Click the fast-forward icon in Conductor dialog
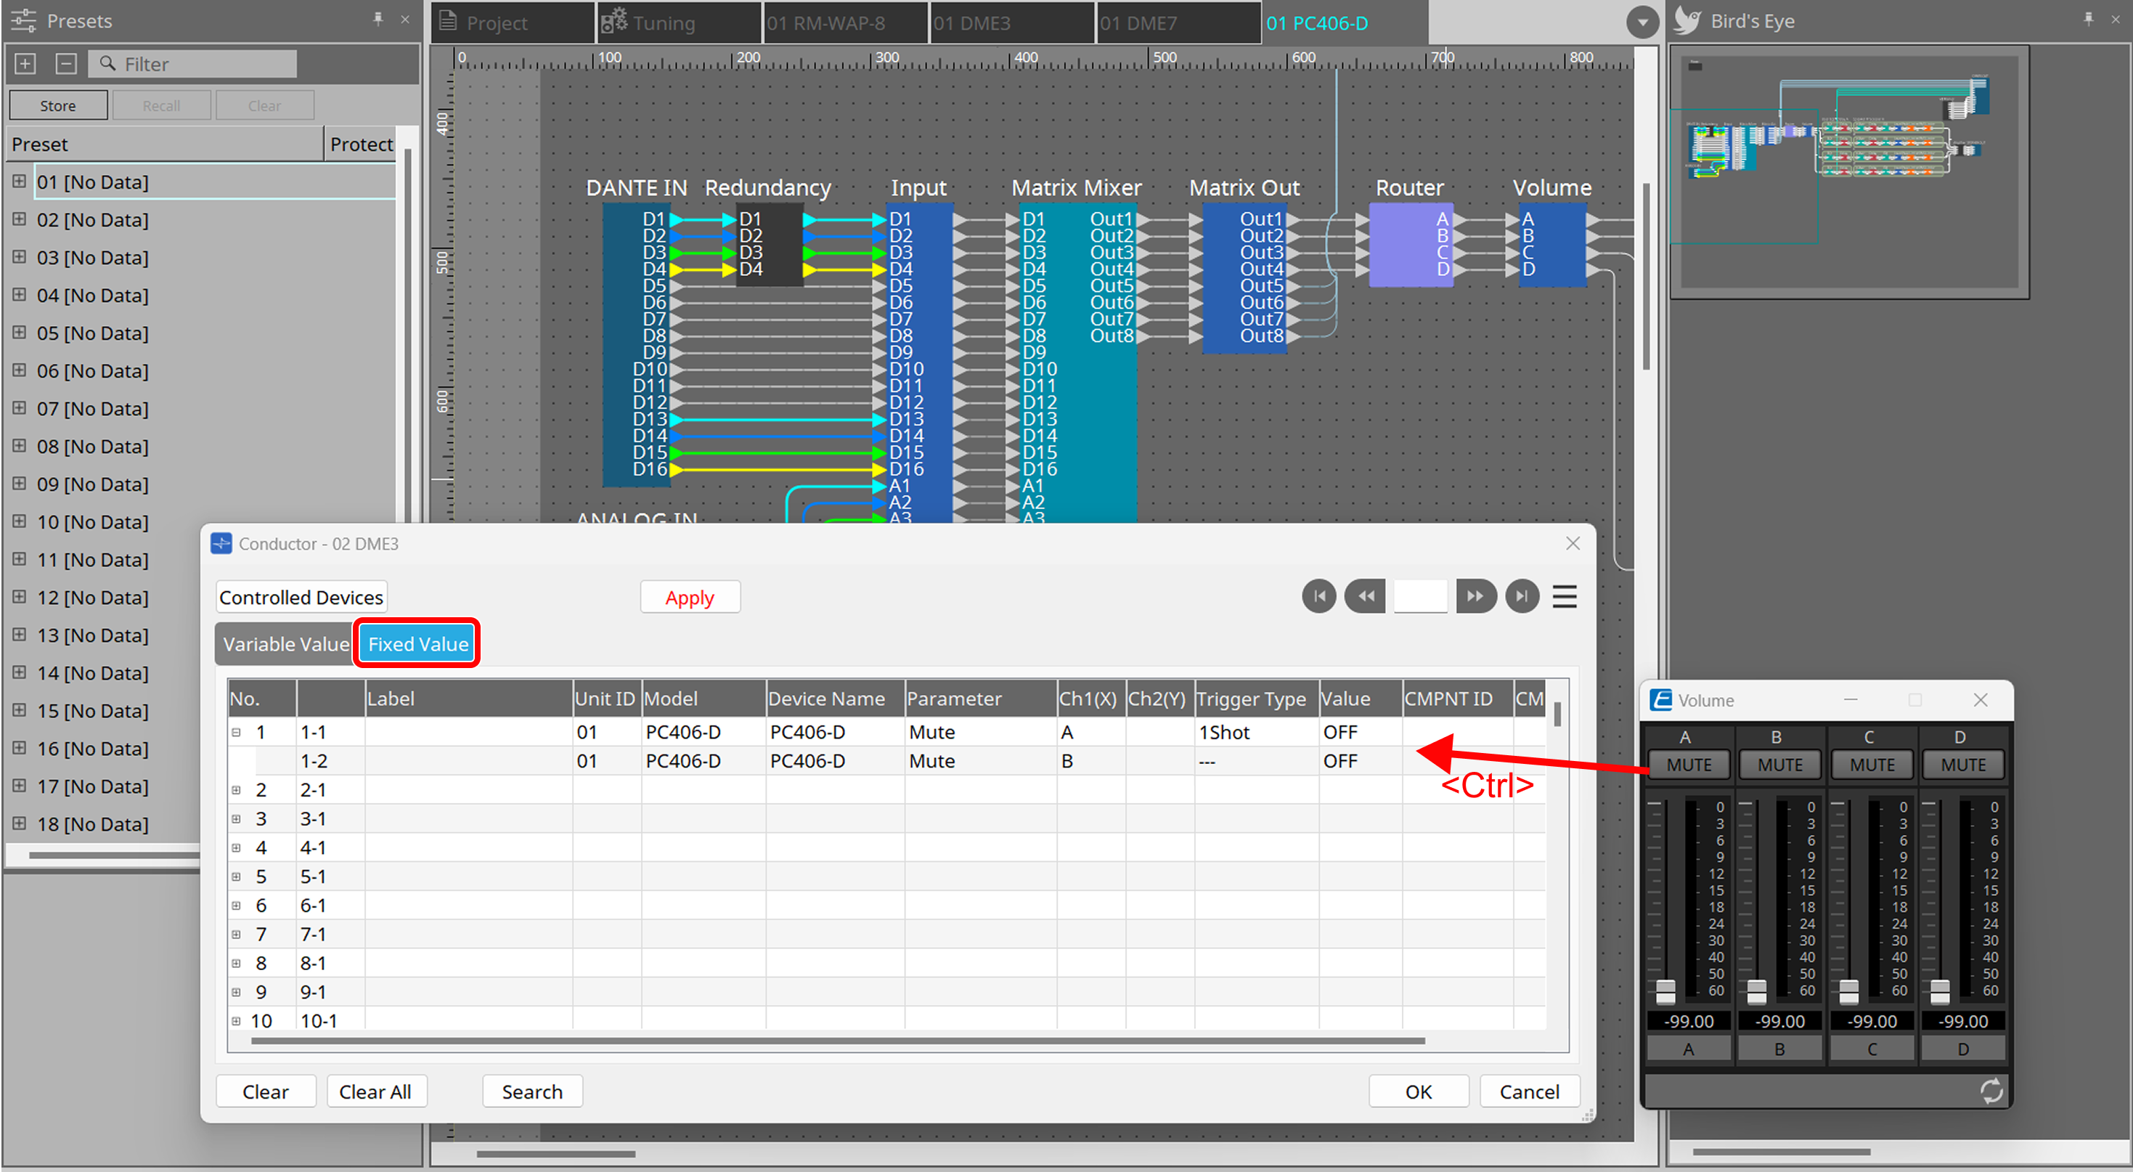 pos(1475,596)
